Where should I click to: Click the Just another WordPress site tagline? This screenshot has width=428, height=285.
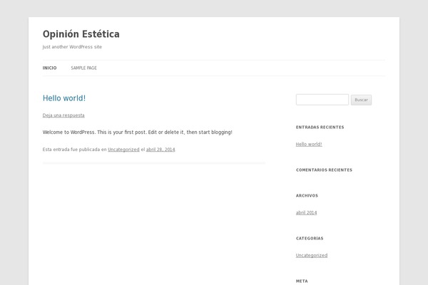tap(72, 47)
